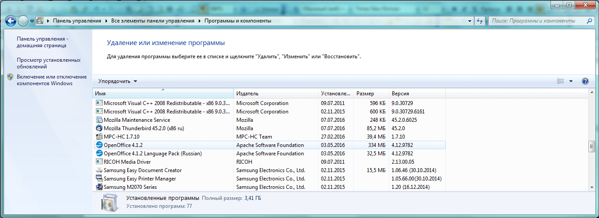Open Просмотр установленных обновлений link

point(49,63)
